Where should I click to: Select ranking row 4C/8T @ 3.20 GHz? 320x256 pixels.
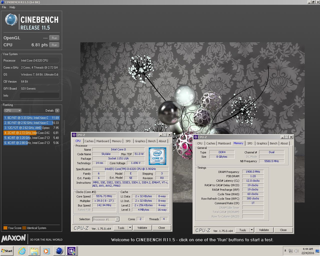coord(32,138)
